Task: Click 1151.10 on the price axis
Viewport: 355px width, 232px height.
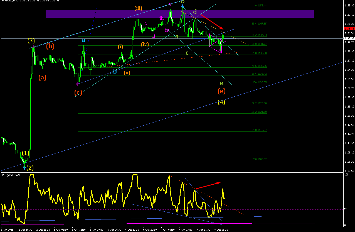Action: pyautogui.click(x=349, y=15)
